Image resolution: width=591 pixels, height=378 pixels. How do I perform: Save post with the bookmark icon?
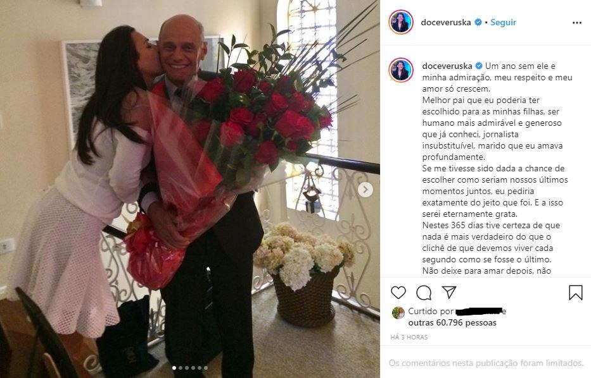[576, 292]
